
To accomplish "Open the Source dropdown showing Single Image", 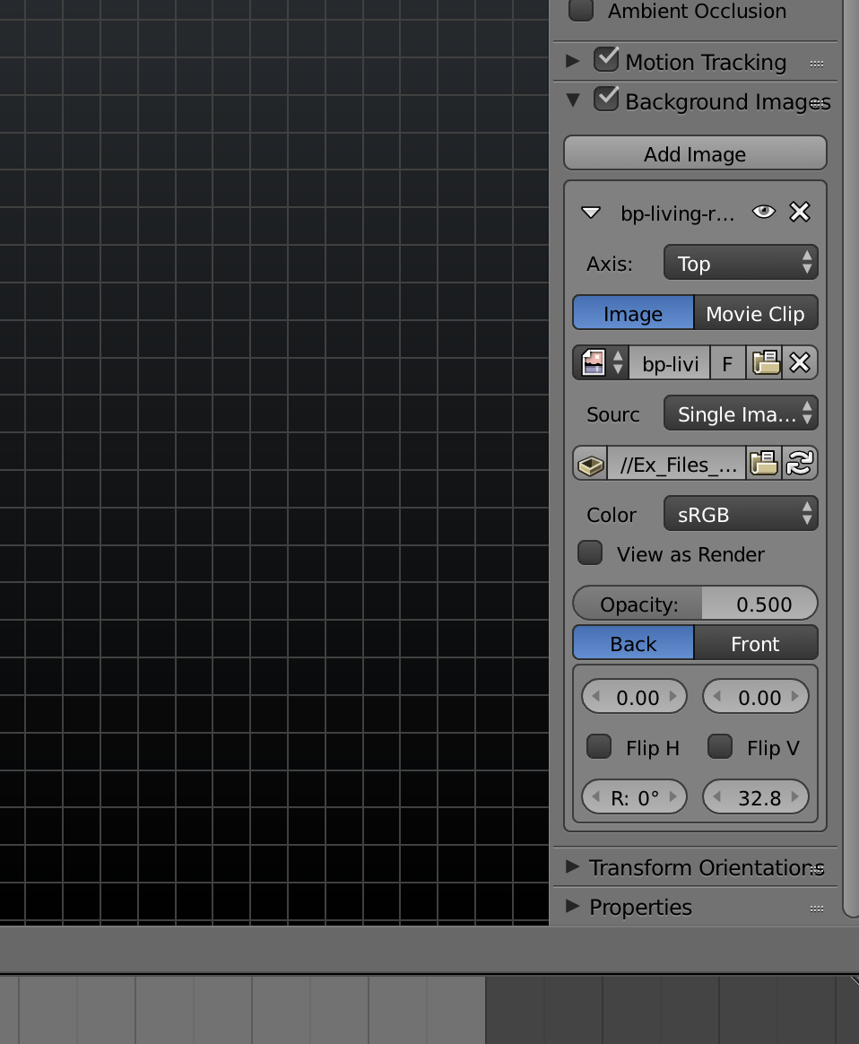I will click(741, 413).
